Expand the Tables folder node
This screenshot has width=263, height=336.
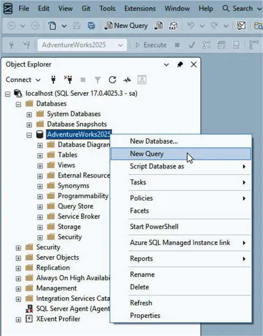pos(40,155)
